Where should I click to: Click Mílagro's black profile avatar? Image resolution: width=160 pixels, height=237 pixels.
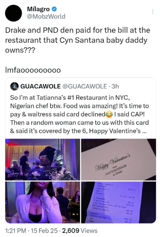[x=13, y=13]
